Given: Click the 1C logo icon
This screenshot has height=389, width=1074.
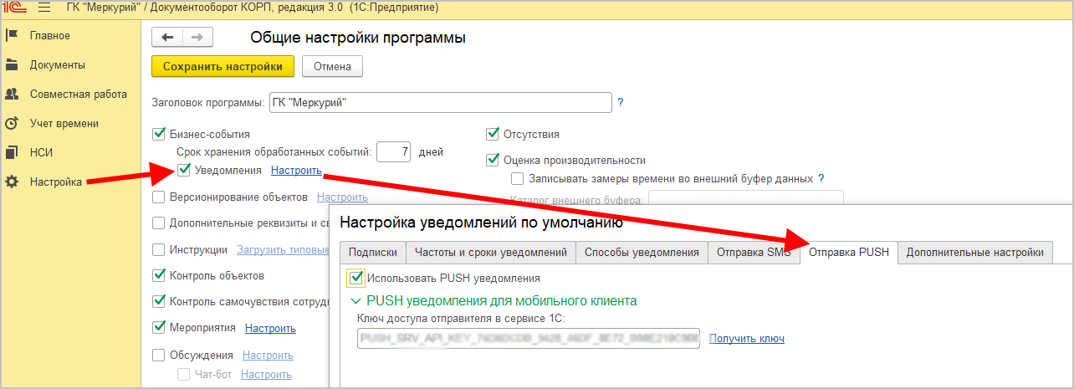Looking at the screenshot, I should 15,8.
